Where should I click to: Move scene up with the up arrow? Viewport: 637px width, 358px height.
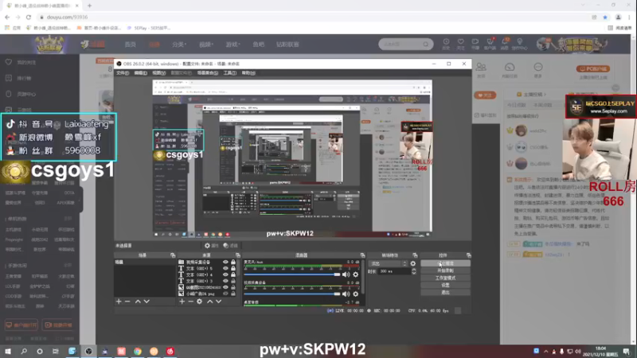coord(138,302)
